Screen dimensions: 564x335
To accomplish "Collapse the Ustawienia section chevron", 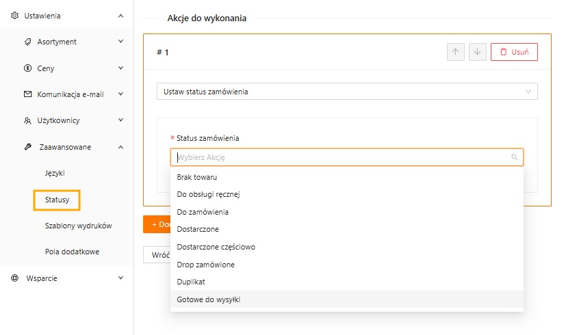I will (x=120, y=15).
